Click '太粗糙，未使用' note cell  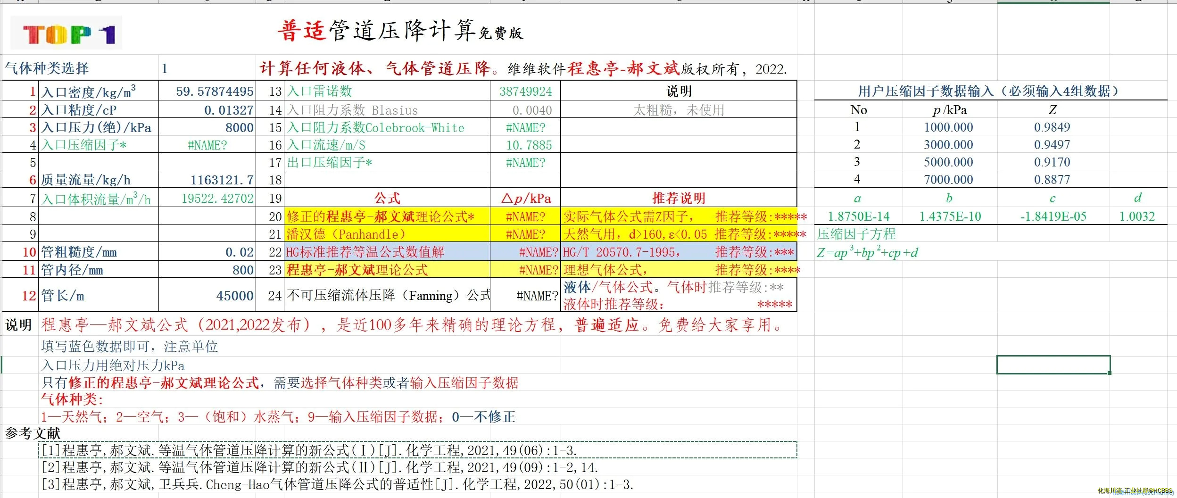(x=679, y=110)
